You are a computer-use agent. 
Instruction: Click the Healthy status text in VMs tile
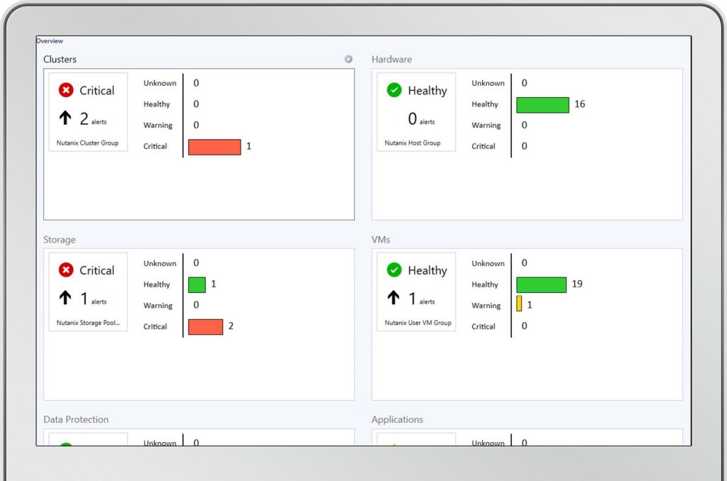click(427, 270)
